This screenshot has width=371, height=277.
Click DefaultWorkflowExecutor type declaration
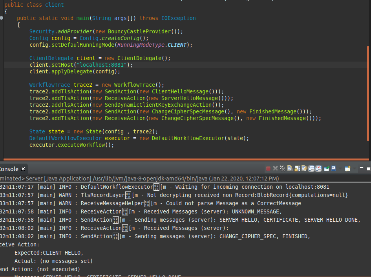pos(65,138)
